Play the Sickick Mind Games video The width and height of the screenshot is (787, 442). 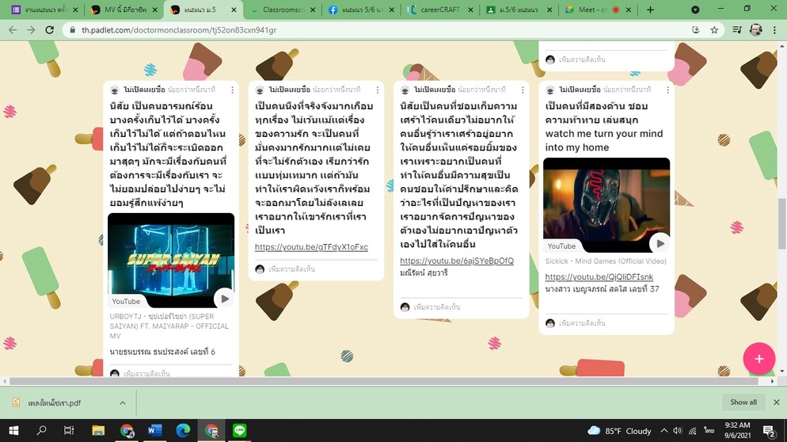click(x=660, y=244)
